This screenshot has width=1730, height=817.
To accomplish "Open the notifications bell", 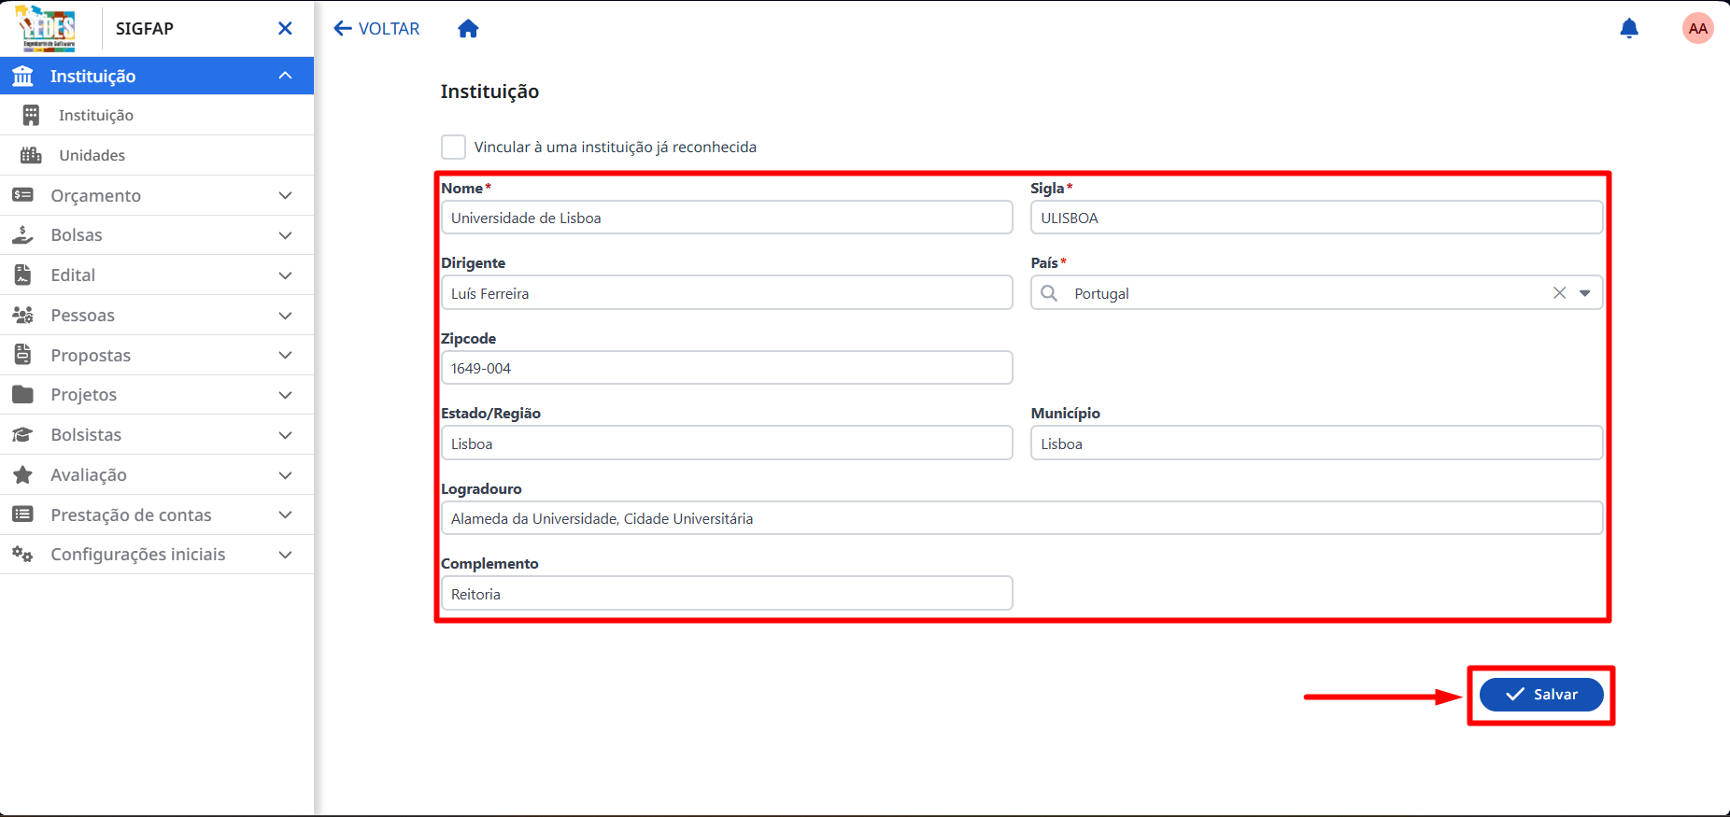I will (x=1629, y=29).
